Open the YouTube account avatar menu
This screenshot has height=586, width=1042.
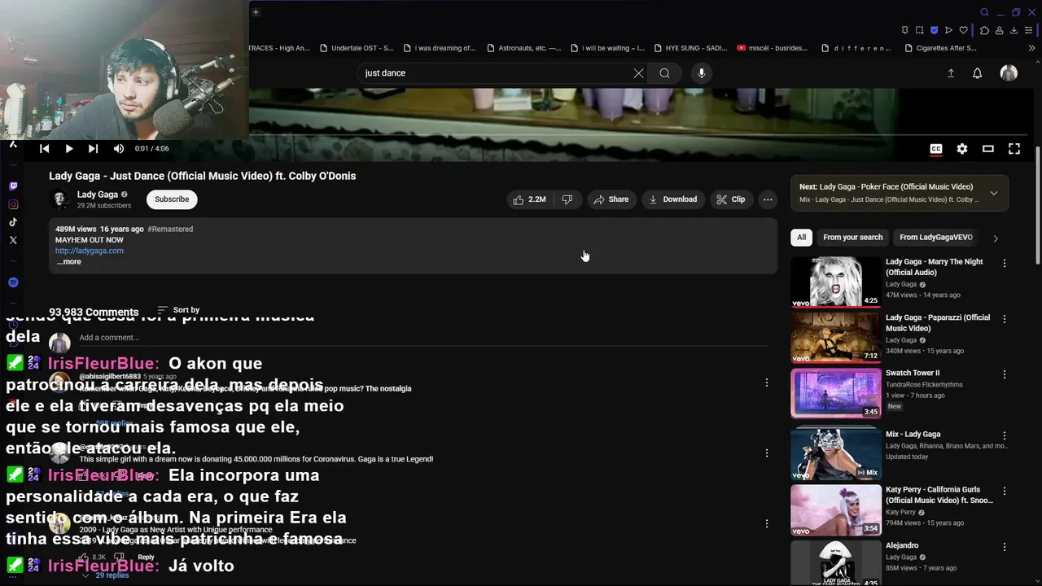coord(1009,73)
